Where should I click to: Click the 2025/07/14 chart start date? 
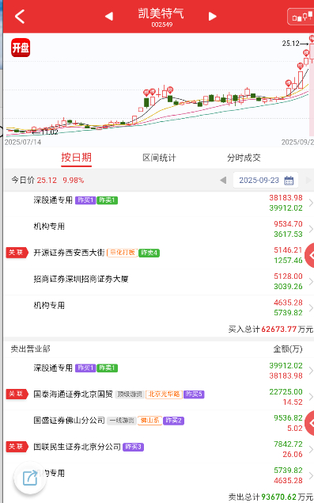23,142
